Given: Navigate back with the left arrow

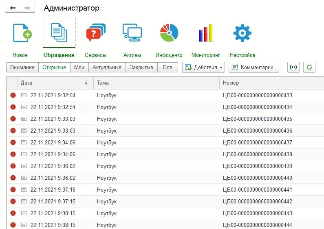Looking at the screenshot, I should pyautogui.click(x=13, y=8).
